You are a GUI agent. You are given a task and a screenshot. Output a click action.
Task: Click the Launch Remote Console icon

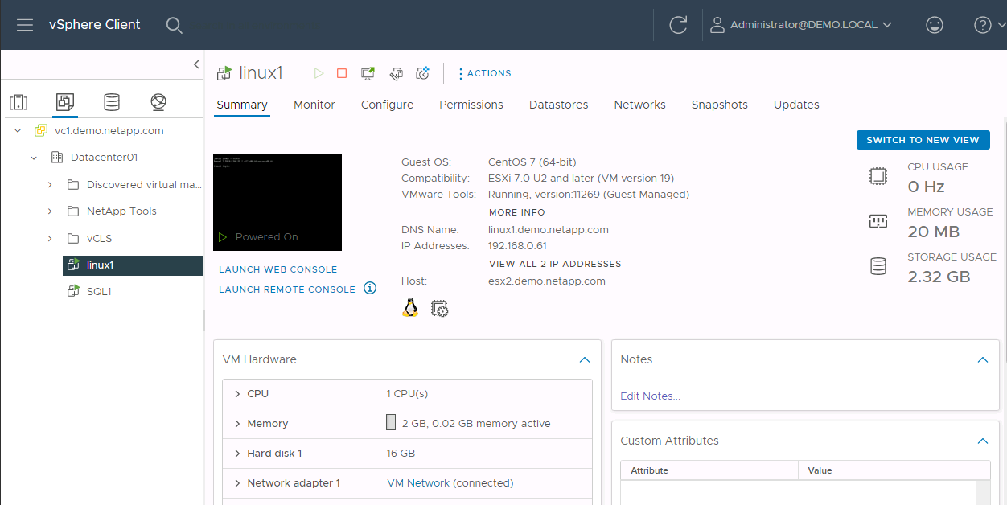368,72
